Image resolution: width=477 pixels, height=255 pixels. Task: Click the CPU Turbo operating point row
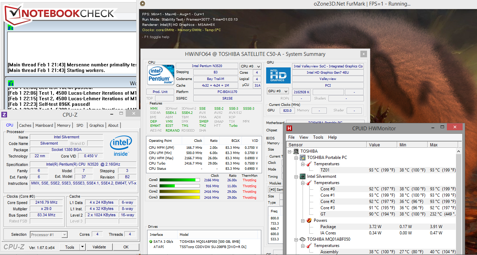203,163
